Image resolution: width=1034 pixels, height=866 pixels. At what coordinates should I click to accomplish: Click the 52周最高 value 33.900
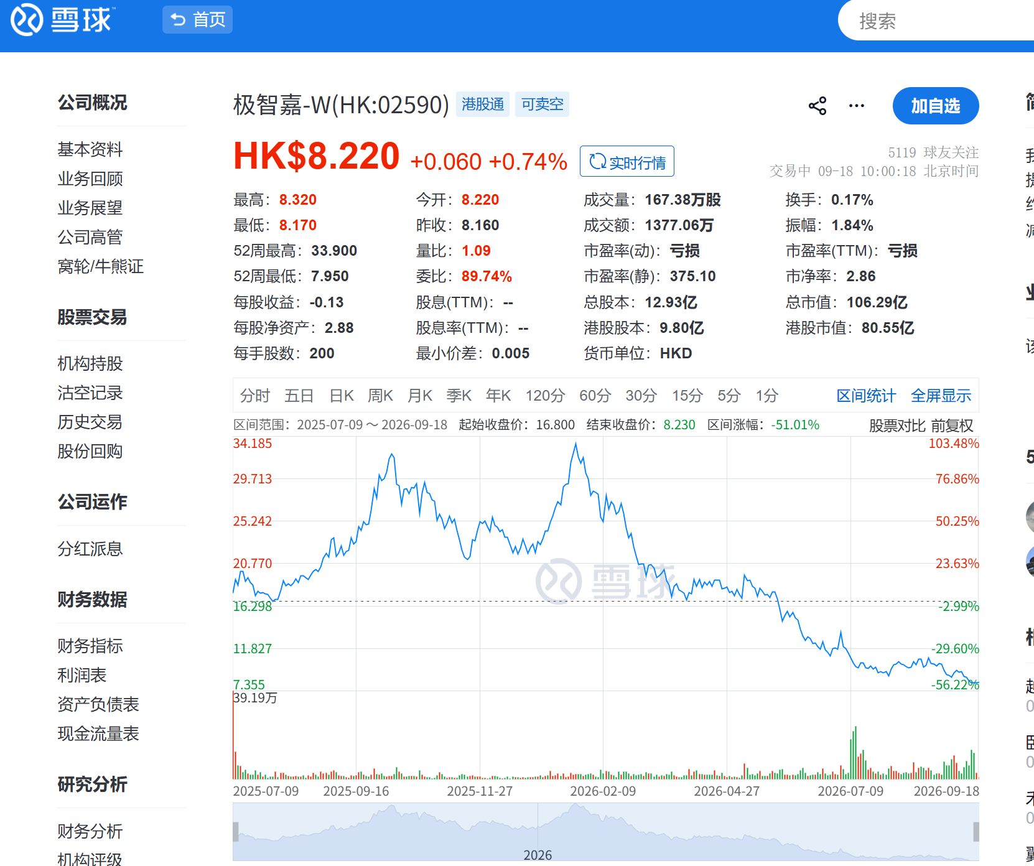[x=334, y=251]
